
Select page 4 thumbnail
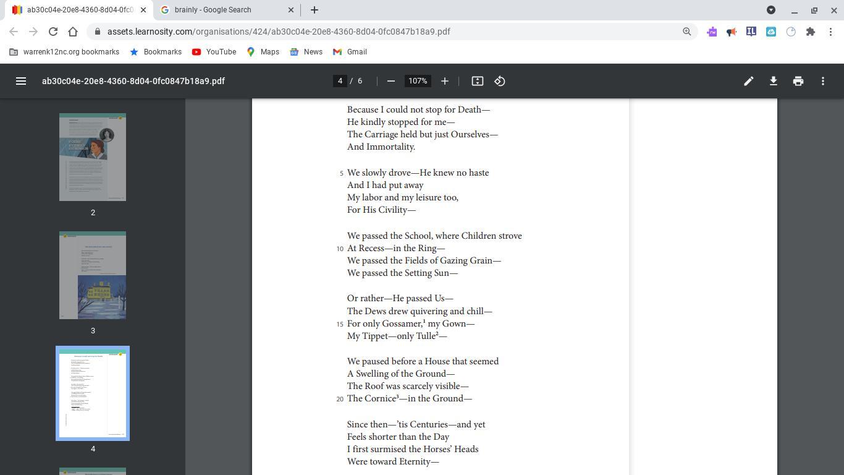coord(93,393)
